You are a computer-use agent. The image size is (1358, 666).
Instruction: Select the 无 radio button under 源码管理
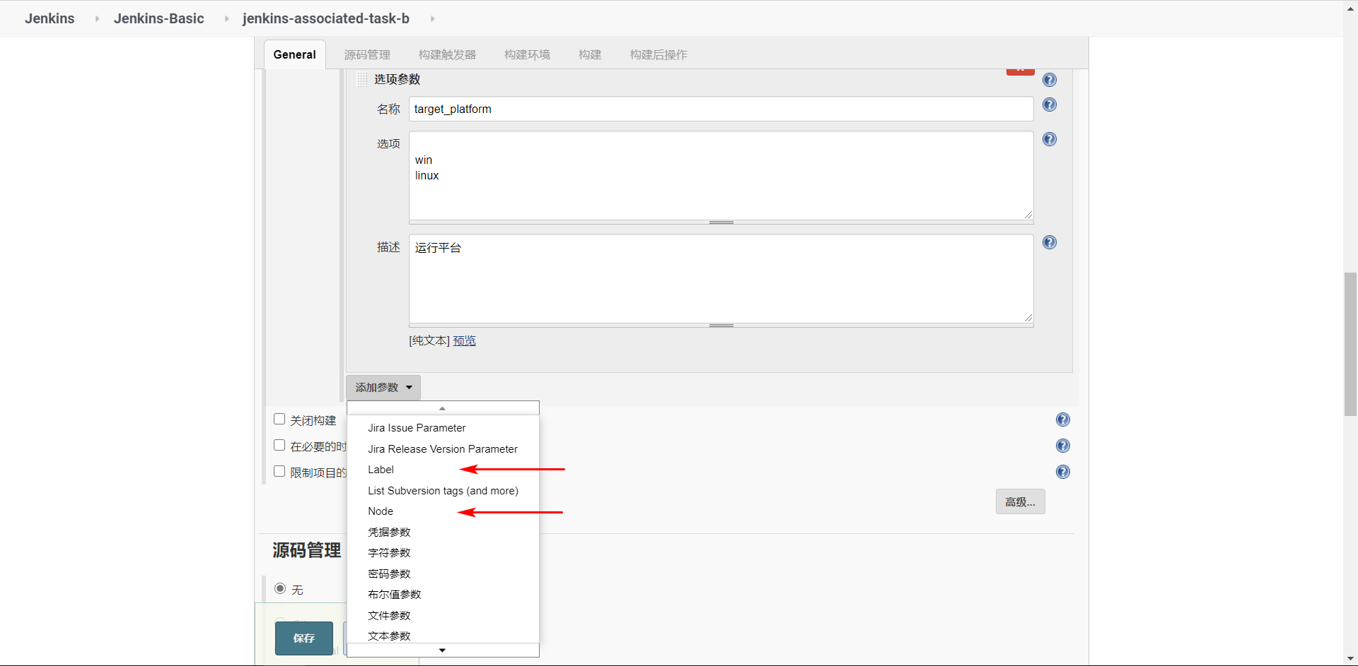281,588
